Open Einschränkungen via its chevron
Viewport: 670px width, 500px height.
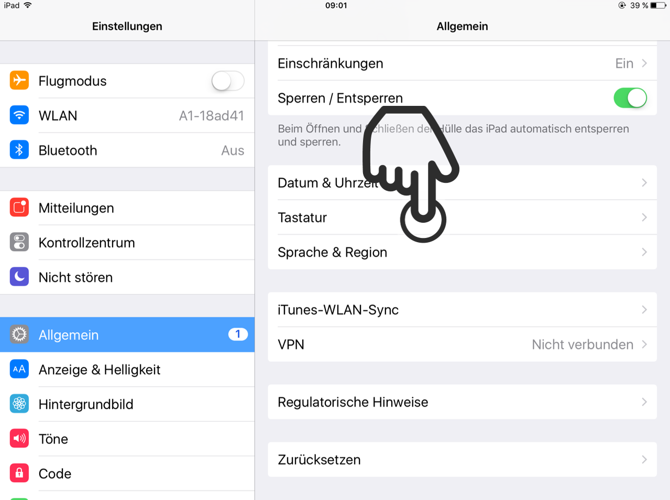[x=644, y=63]
